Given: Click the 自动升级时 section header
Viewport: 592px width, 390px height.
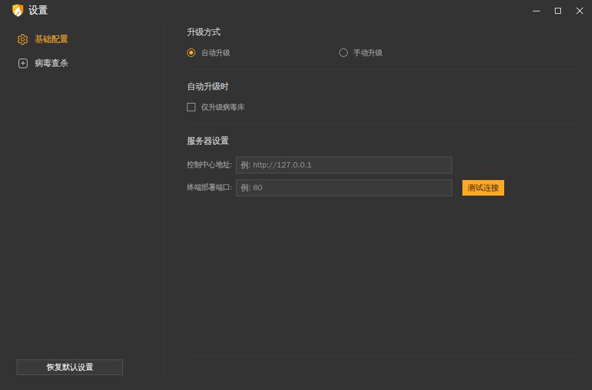Looking at the screenshot, I should [x=206, y=86].
